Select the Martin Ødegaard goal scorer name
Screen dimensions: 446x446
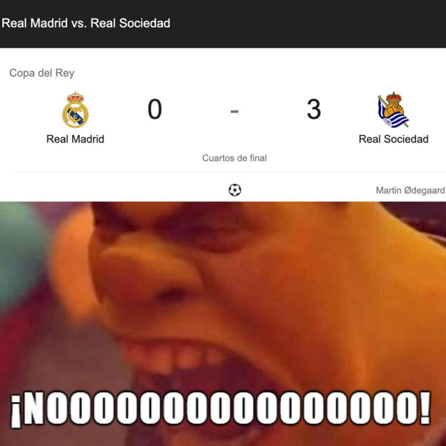point(411,190)
